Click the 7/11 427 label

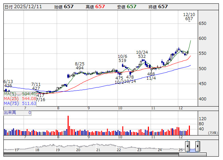click(x=36, y=86)
